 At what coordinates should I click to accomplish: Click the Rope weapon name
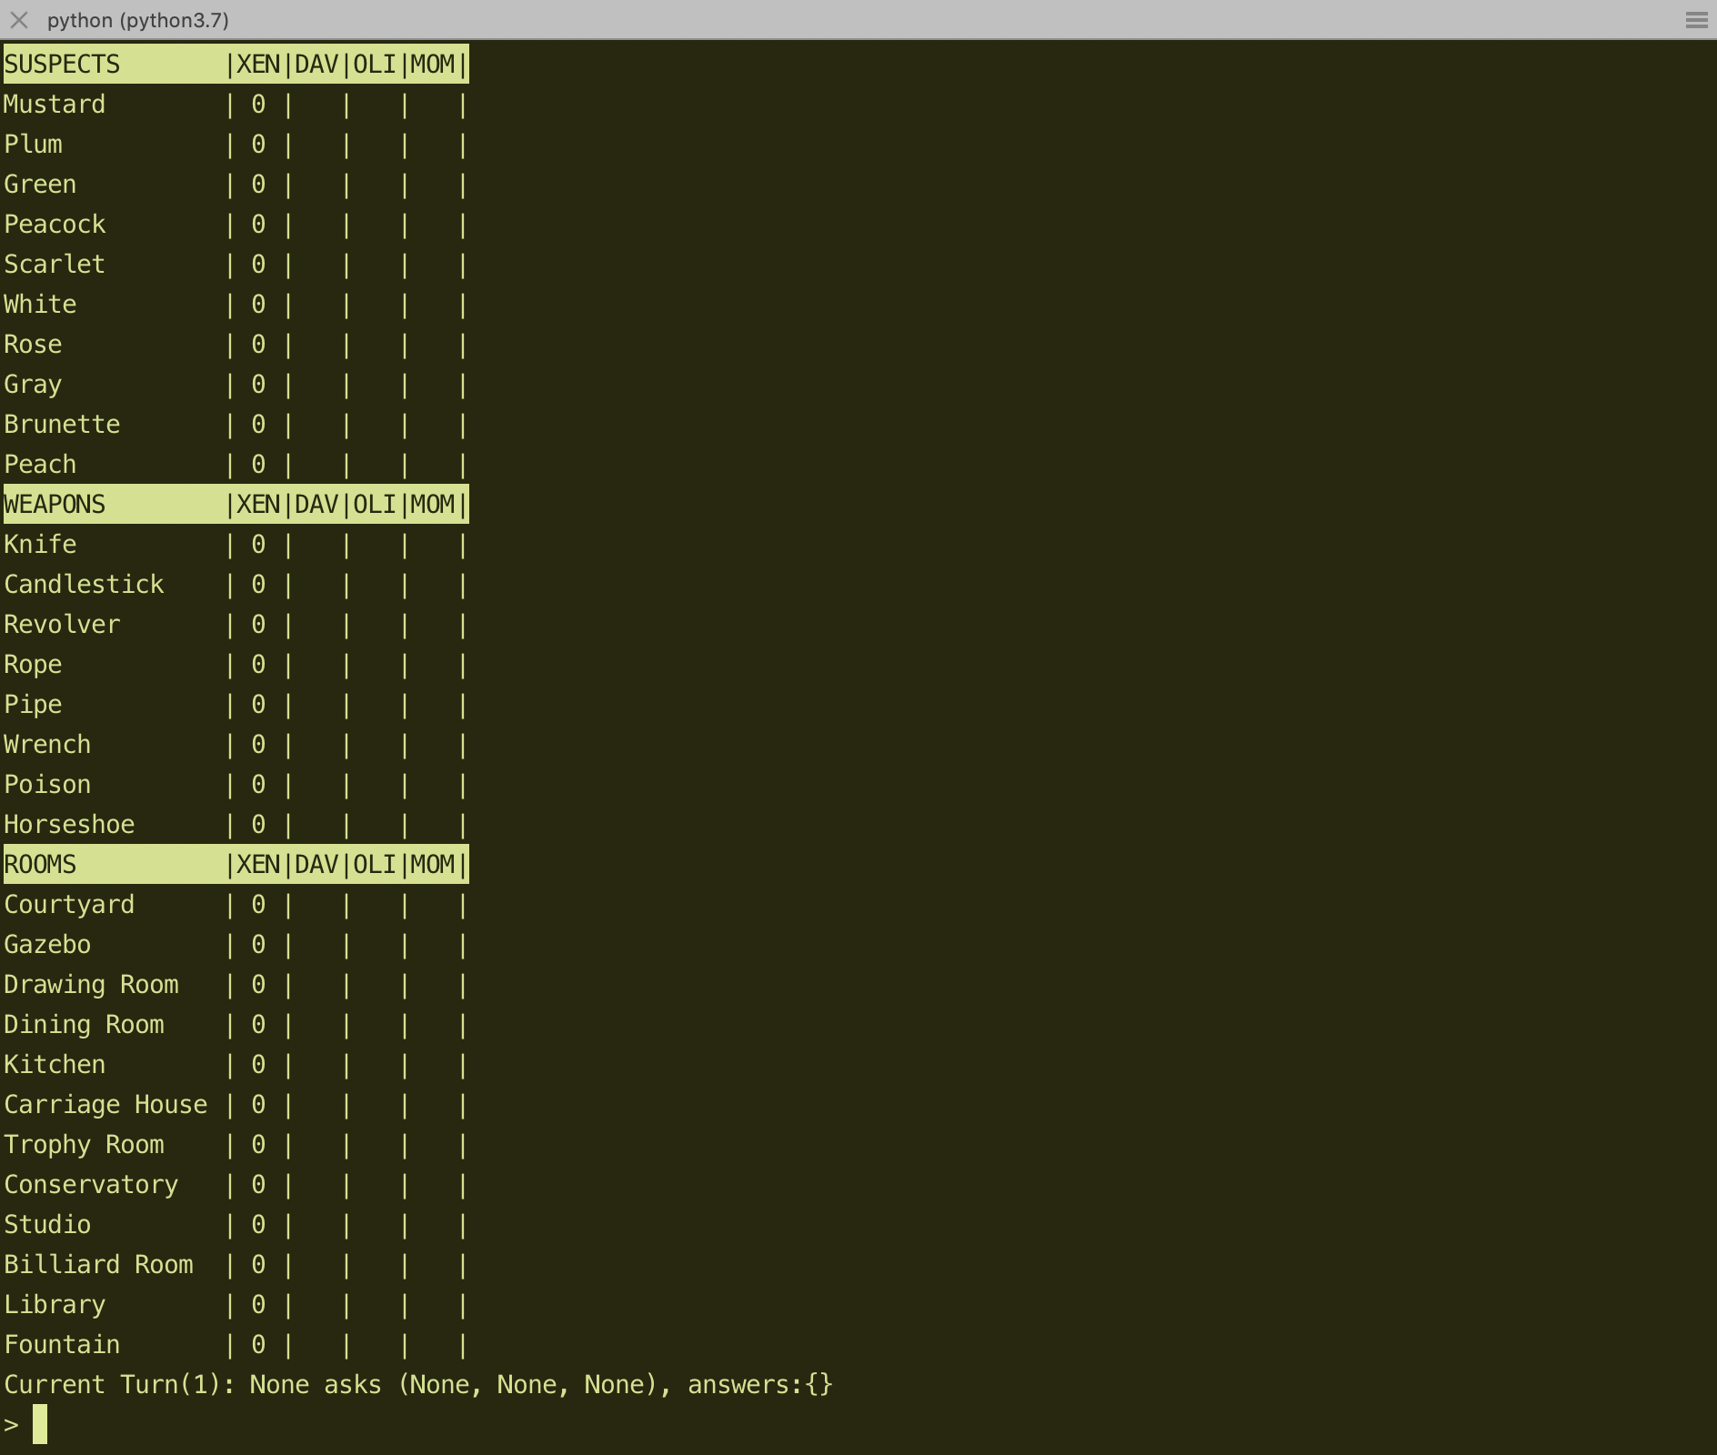(x=33, y=665)
